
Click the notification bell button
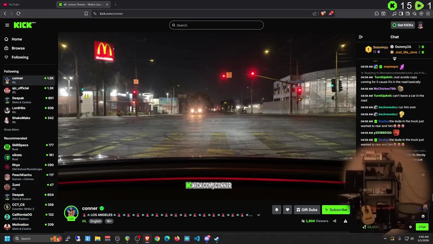(x=276, y=210)
